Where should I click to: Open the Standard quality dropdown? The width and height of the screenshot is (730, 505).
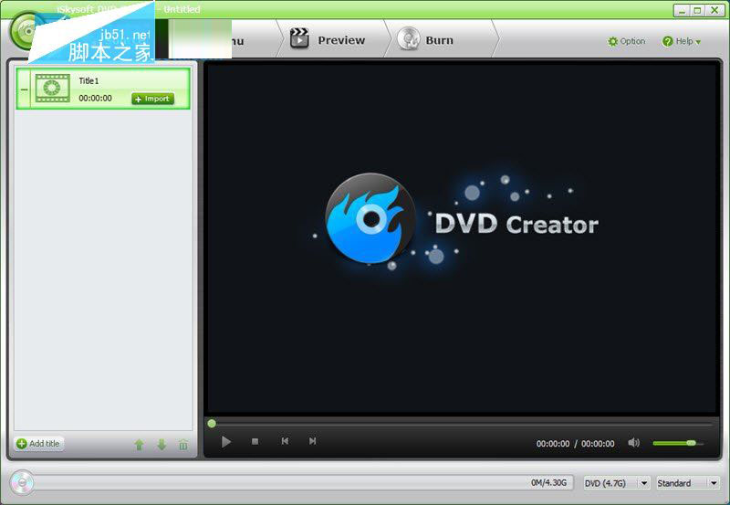[688, 483]
